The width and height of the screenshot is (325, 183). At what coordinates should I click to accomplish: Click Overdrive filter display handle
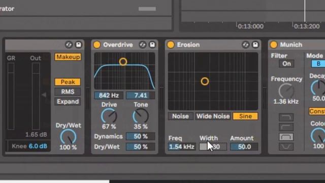[x=123, y=62]
